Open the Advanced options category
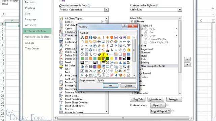This screenshot has height=121, width=216. point(31,25)
